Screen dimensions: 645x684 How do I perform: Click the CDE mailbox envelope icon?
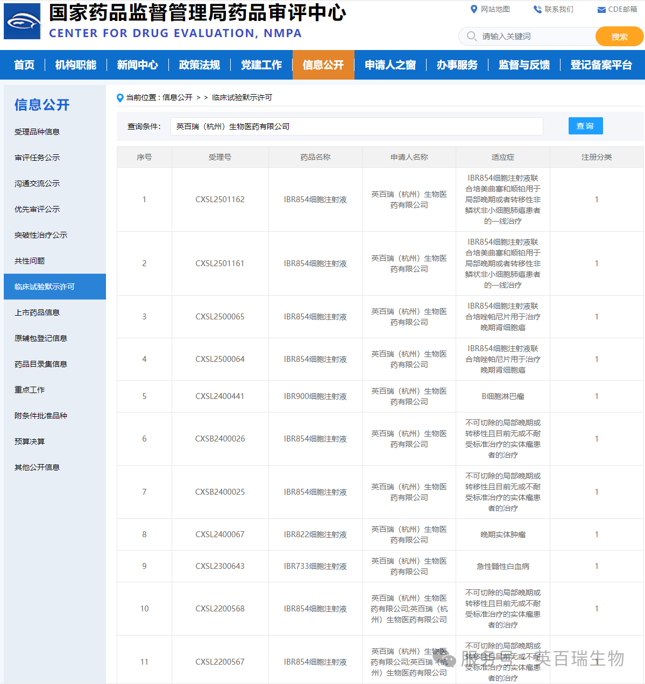point(601,10)
